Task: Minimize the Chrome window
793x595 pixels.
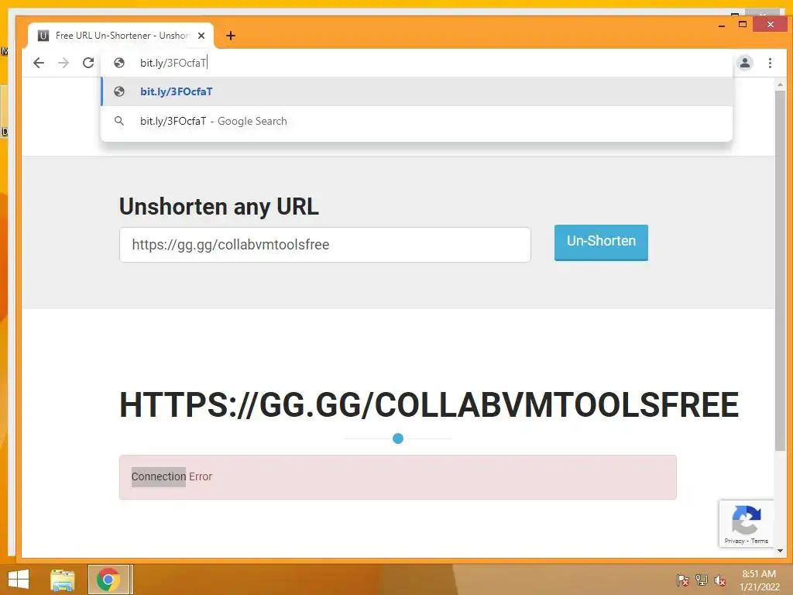Action: [x=722, y=25]
